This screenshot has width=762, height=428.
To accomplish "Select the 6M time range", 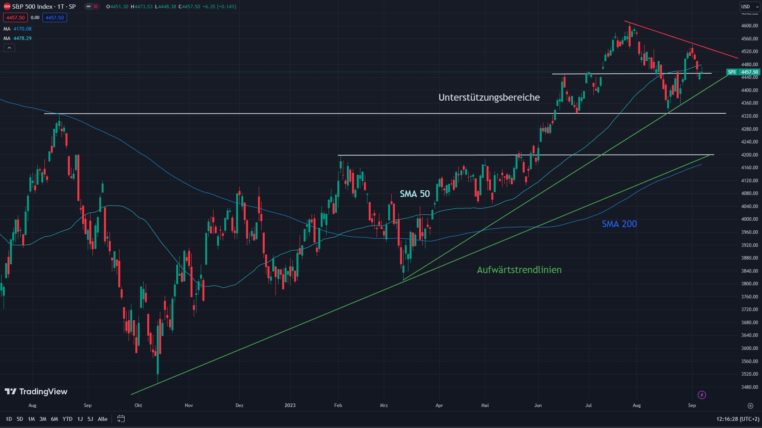I will click(54, 419).
